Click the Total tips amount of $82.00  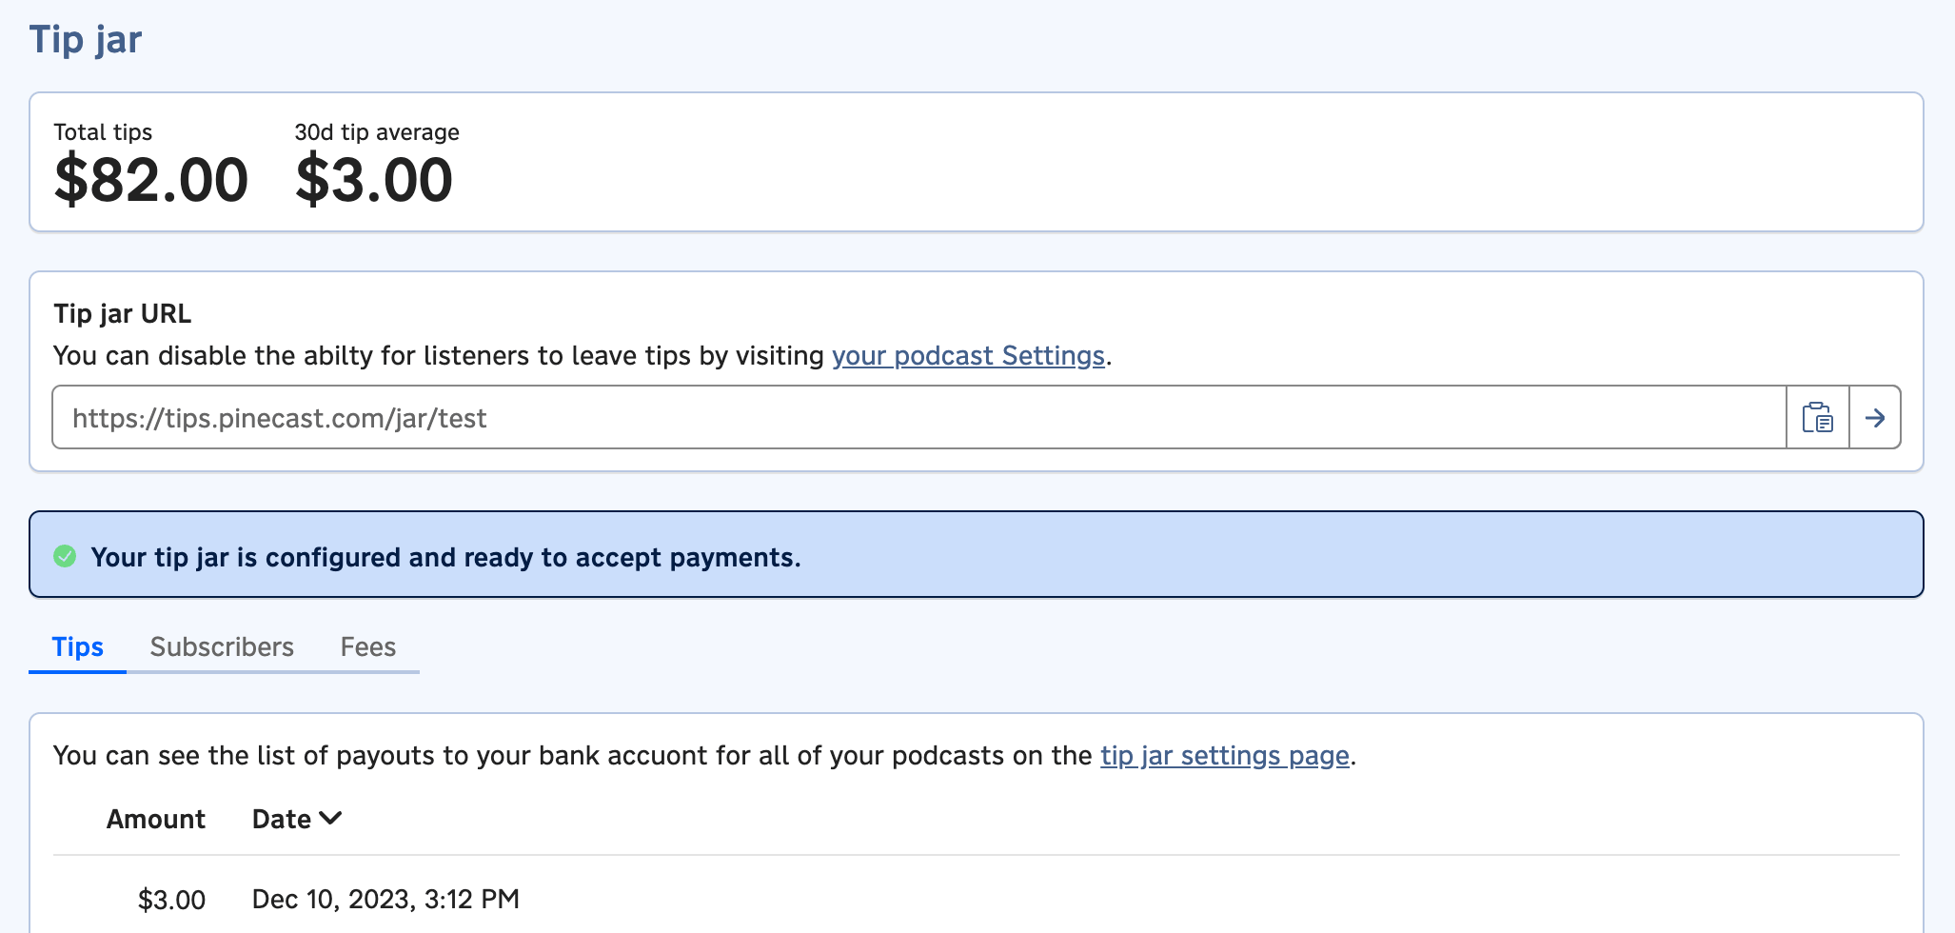pos(150,179)
